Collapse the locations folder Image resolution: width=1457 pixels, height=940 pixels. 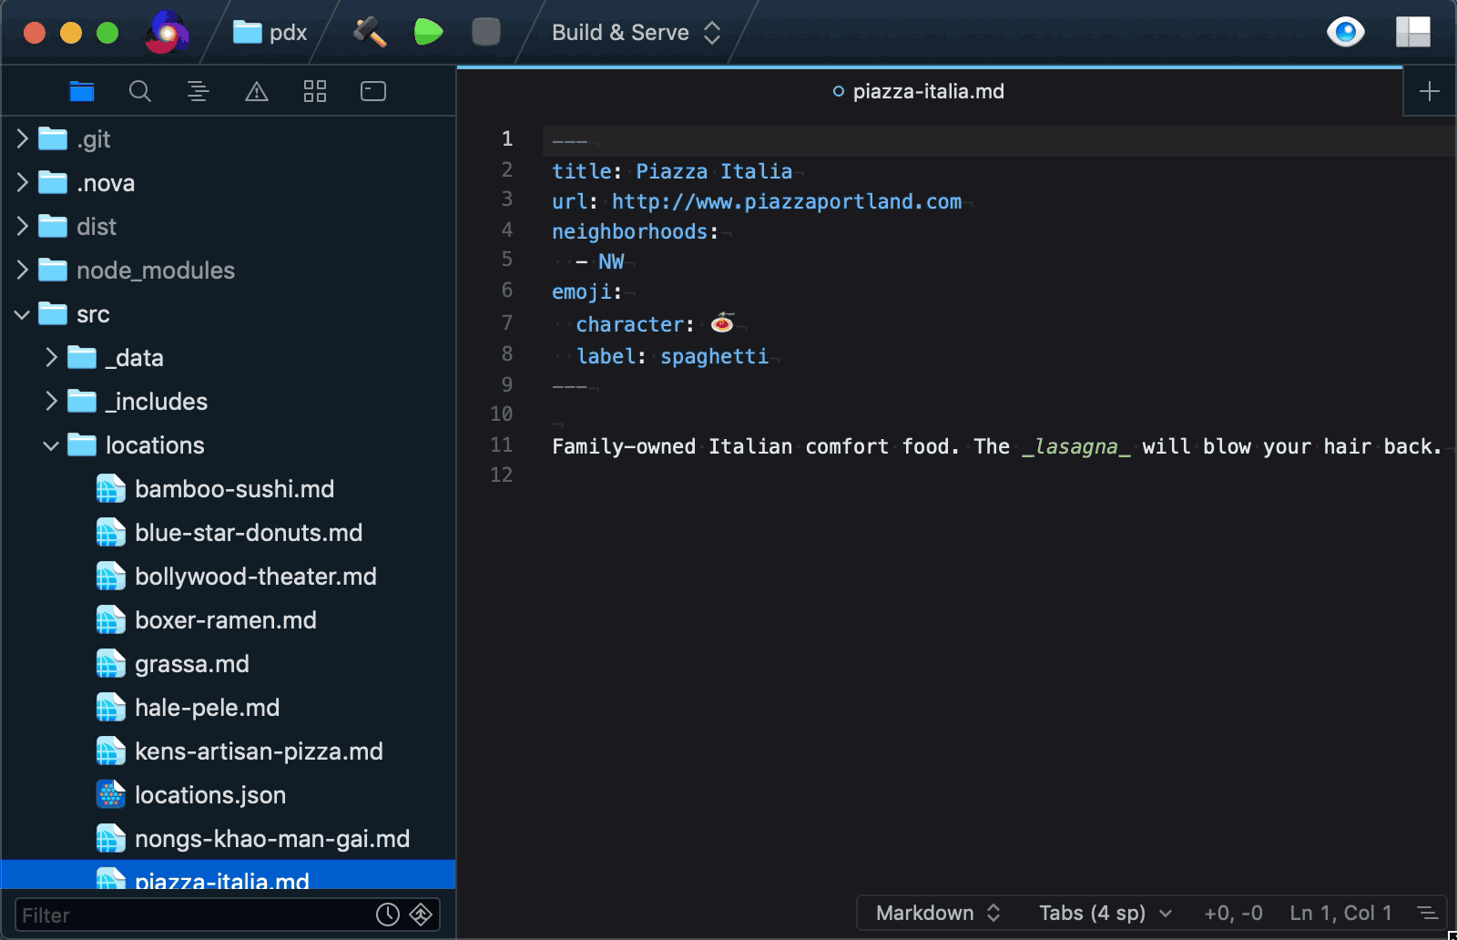coord(52,445)
